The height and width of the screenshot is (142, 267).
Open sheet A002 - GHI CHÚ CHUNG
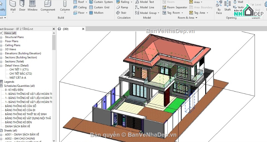point(20,139)
